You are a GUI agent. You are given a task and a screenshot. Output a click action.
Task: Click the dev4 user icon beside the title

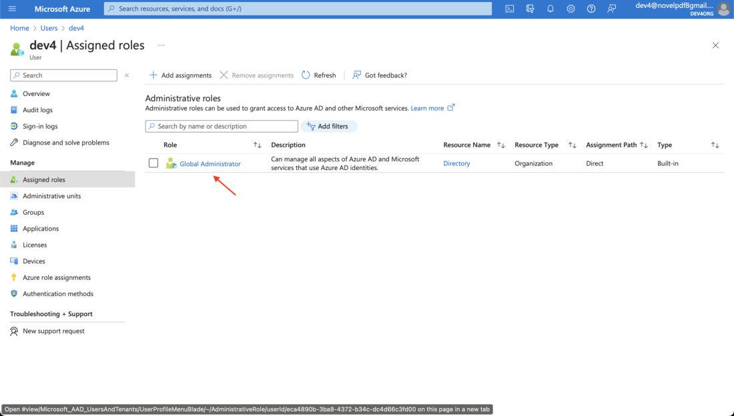(x=17, y=49)
